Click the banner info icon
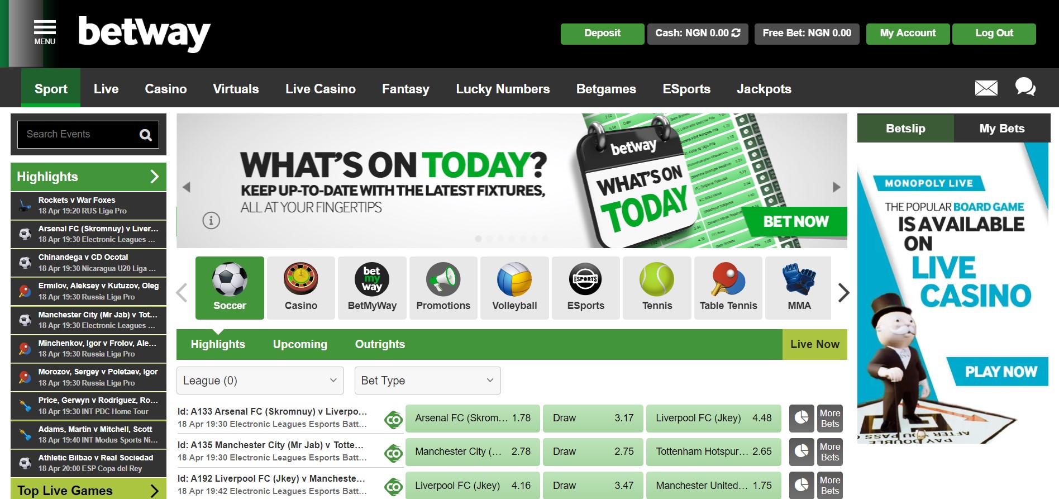Screen dimensions: 1059x499 (x=211, y=220)
